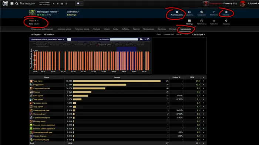Click the search magnifier icon in header

point(17,3)
